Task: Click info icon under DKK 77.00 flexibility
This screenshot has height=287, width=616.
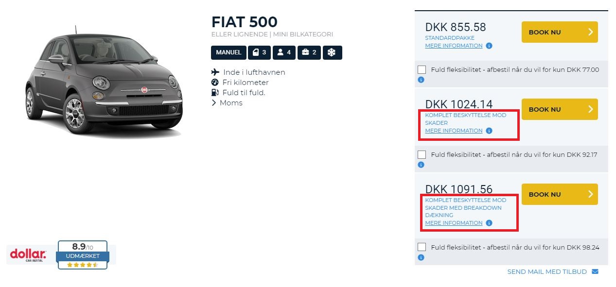Action: click(x=421, y=80)
